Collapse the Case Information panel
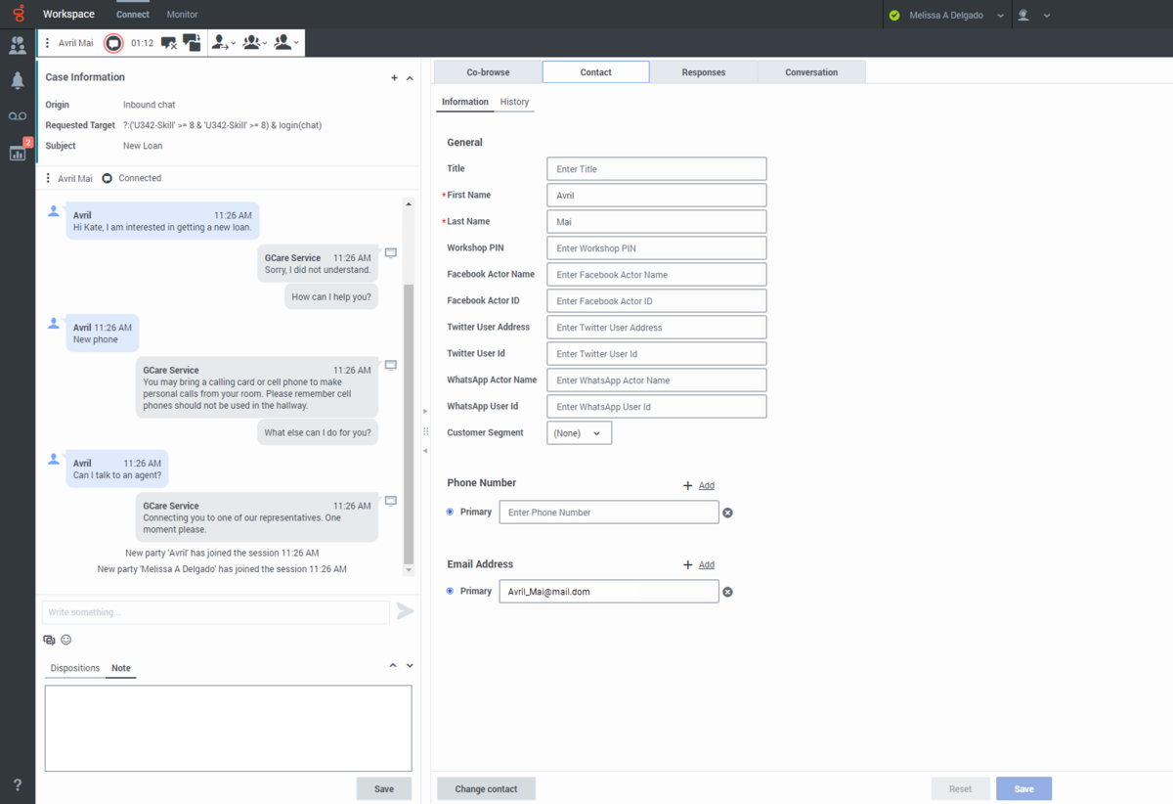 click(x=410, y=78)
